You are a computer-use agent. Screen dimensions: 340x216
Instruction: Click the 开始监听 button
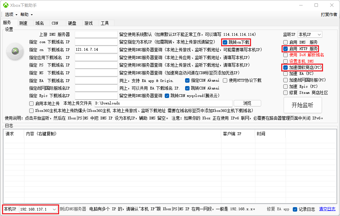pos(303,105)
